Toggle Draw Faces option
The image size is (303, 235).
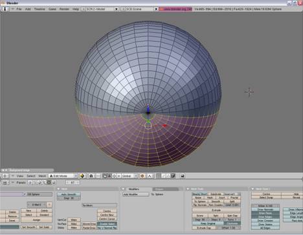tap(265, 213)
